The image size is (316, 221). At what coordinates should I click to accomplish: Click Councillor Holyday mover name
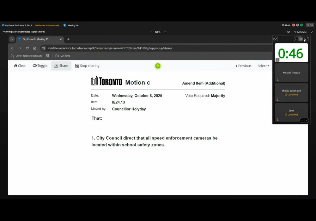tap(129, 109)
